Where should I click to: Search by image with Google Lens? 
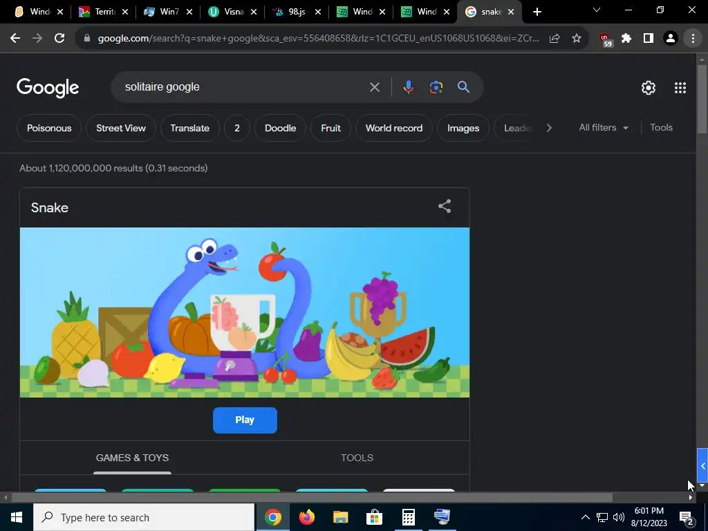click(x=436, y=87)
